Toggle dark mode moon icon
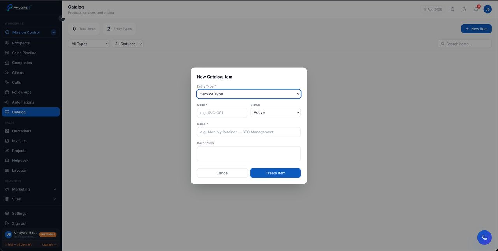 pos(464,9)
